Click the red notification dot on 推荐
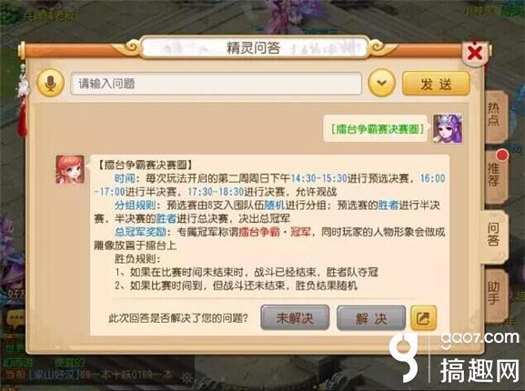The height and width of the screenshot is (391, 525). point(502,155)
